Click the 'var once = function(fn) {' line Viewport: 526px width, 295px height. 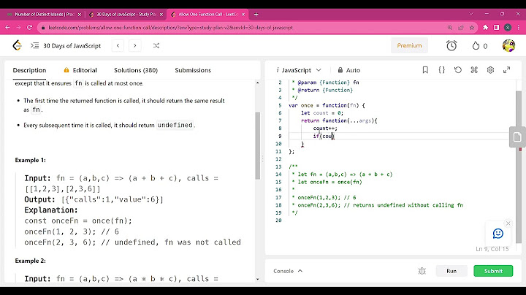[x=327, y=105]
